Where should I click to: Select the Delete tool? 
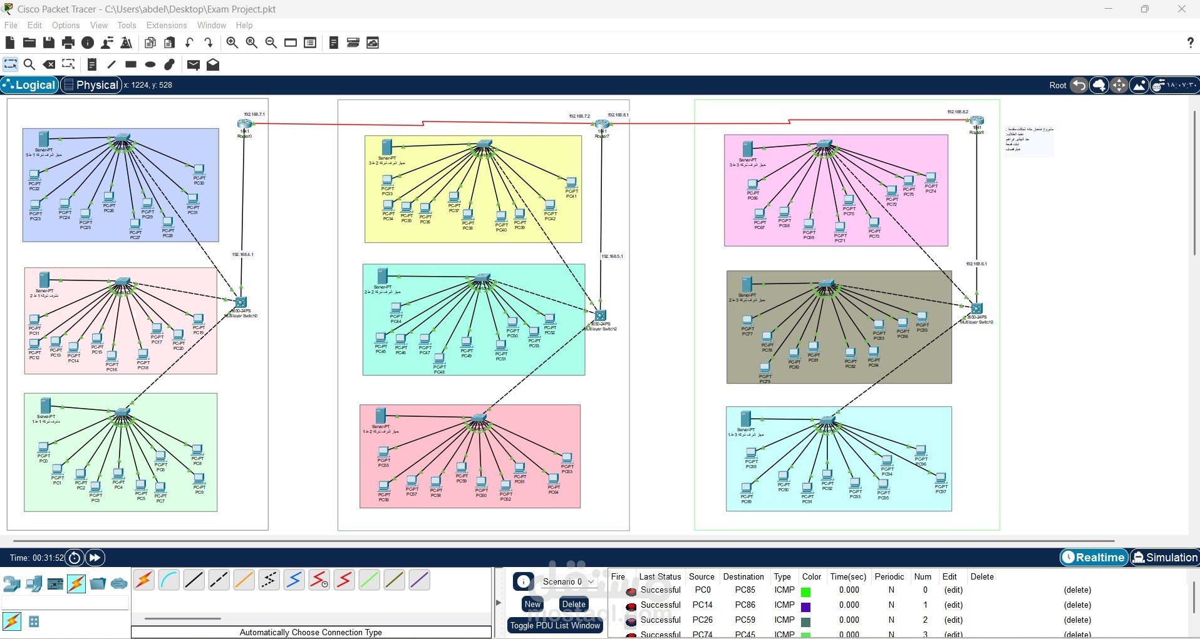[49, 64]
